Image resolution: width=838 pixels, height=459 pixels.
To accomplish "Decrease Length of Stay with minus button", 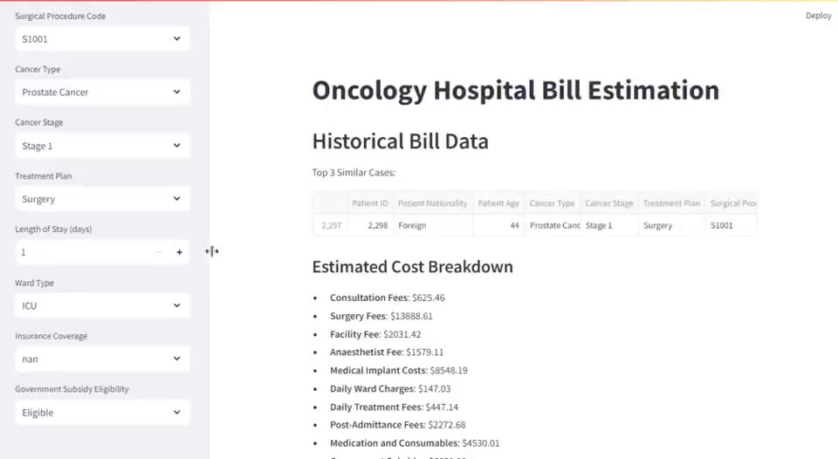I will coord(159,252).
